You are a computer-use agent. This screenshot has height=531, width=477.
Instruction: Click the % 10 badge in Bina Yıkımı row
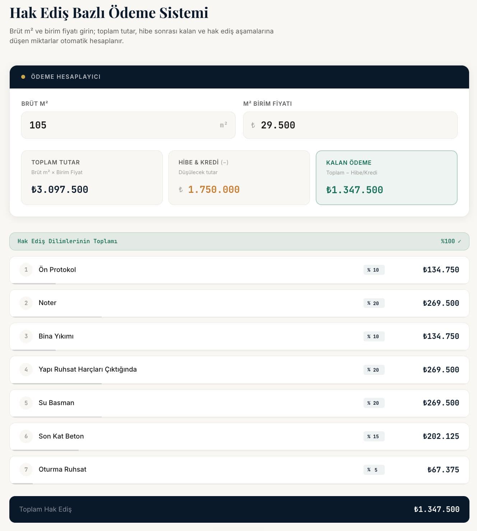point(374,336)
